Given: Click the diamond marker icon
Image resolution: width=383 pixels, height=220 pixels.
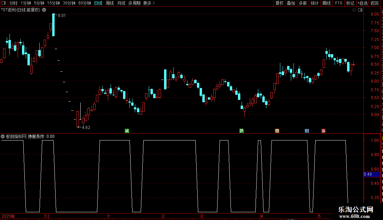Looking at the screenshot, I should tap(354, 10).
